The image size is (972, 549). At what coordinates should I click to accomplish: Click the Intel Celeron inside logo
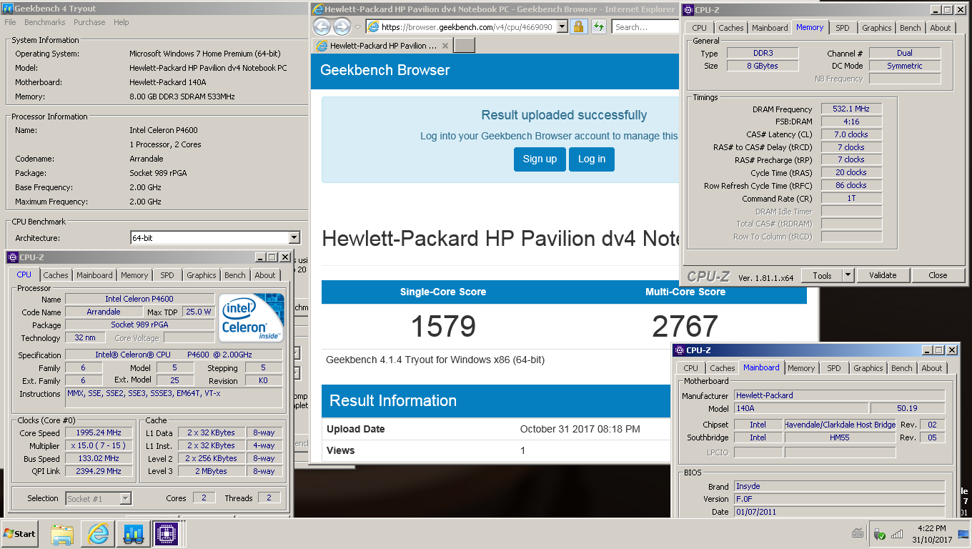252,317
